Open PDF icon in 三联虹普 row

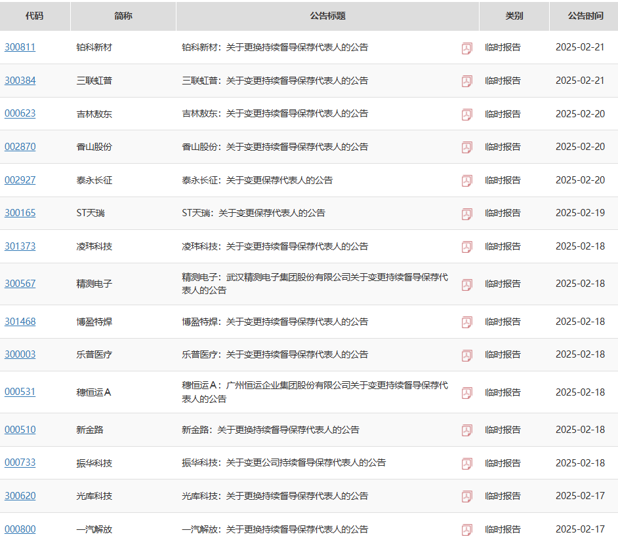[x=466, y=81]
